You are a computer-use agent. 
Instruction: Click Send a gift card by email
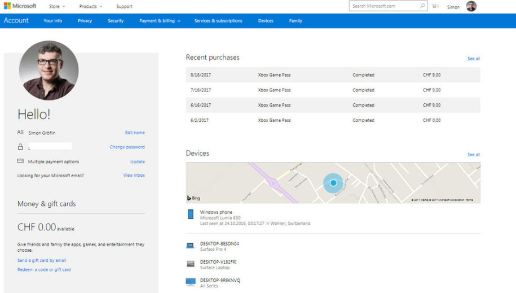tap(42, 260)
